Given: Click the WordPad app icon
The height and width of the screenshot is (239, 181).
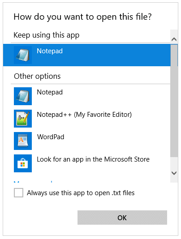Looking at the screenshot, I should click(x=23, y=141).
